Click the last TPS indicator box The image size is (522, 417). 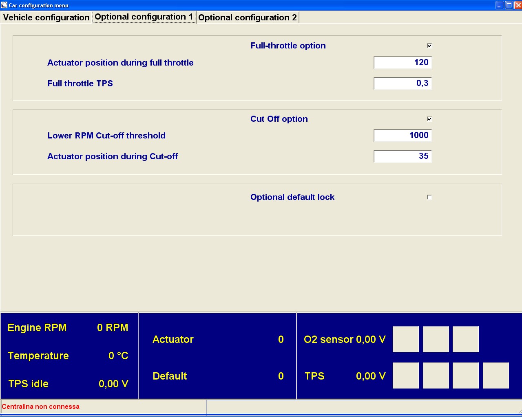coord(496,375)
